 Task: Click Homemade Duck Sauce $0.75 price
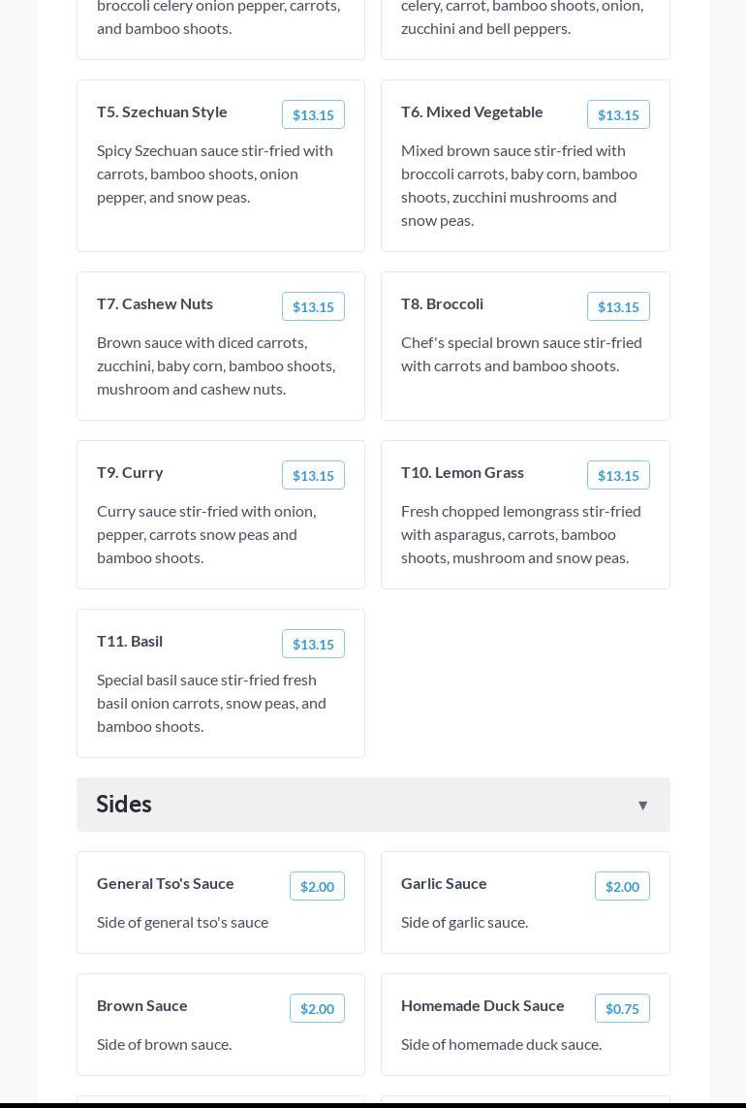622,1008
